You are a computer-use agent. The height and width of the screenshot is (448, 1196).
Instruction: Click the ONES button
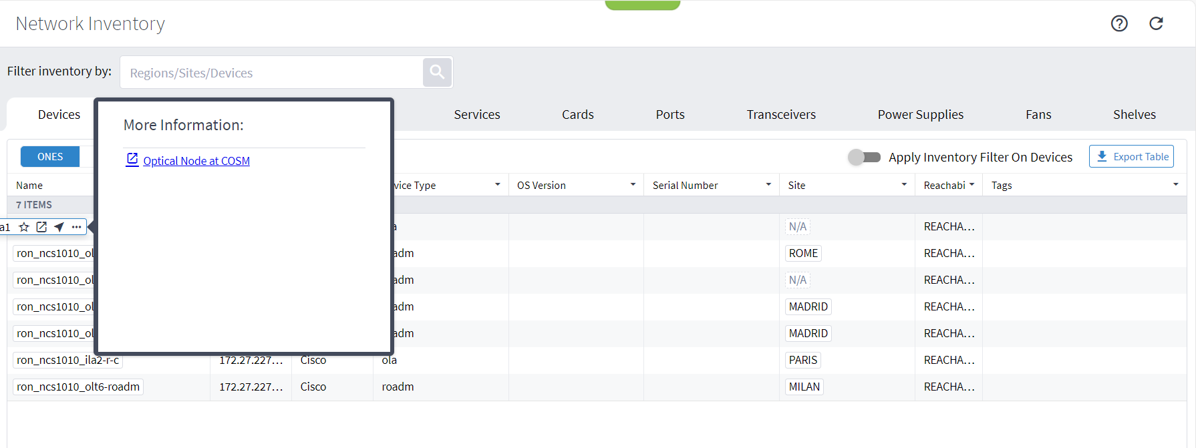tap(50, 157)
